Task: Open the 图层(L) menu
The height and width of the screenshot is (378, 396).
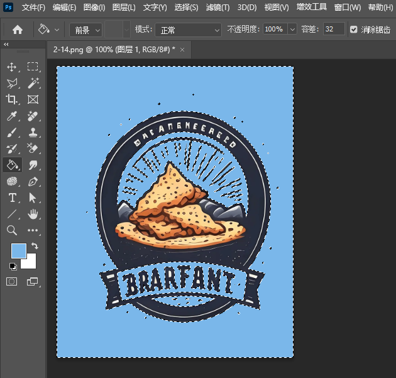Action: (124, 8)
